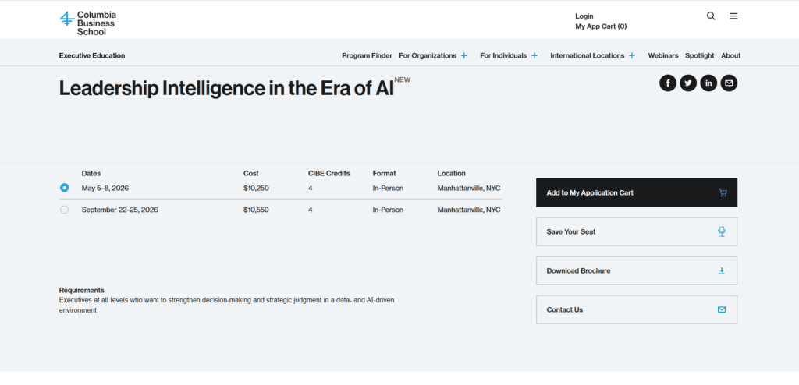Screen dimensions: 799x385
Task: Open the For Organizations nav link
Action: point(428,55)
